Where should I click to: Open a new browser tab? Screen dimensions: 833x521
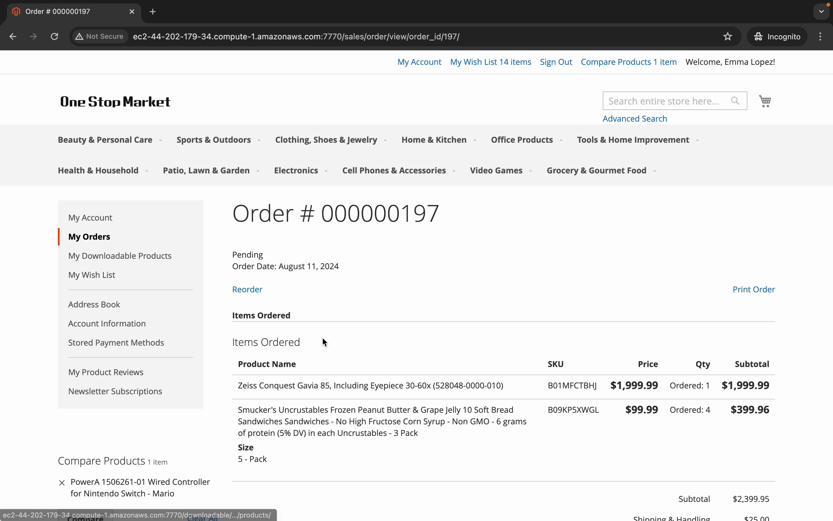point(153,12)
